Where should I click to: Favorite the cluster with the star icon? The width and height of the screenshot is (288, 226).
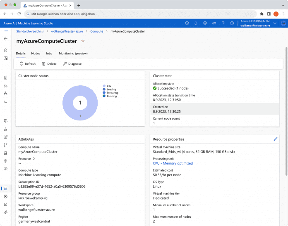(83, 41)
